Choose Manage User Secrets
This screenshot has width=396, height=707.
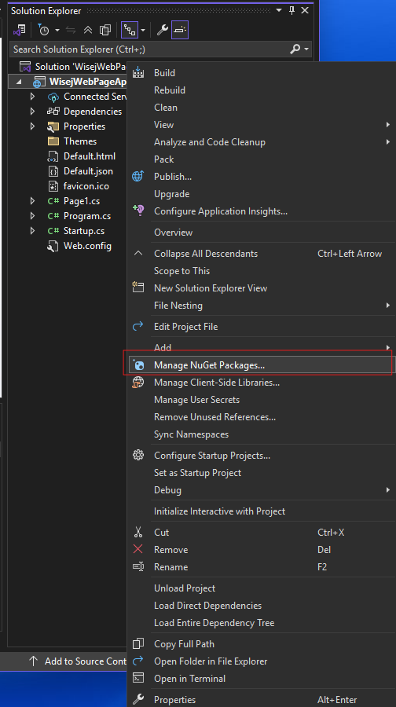(196, 400)
